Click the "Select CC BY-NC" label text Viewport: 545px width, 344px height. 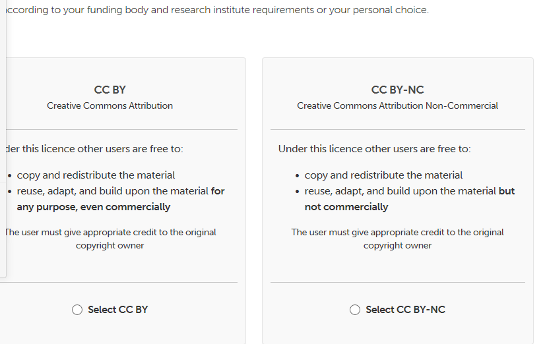pyautogui.click(x=405, y=310)
